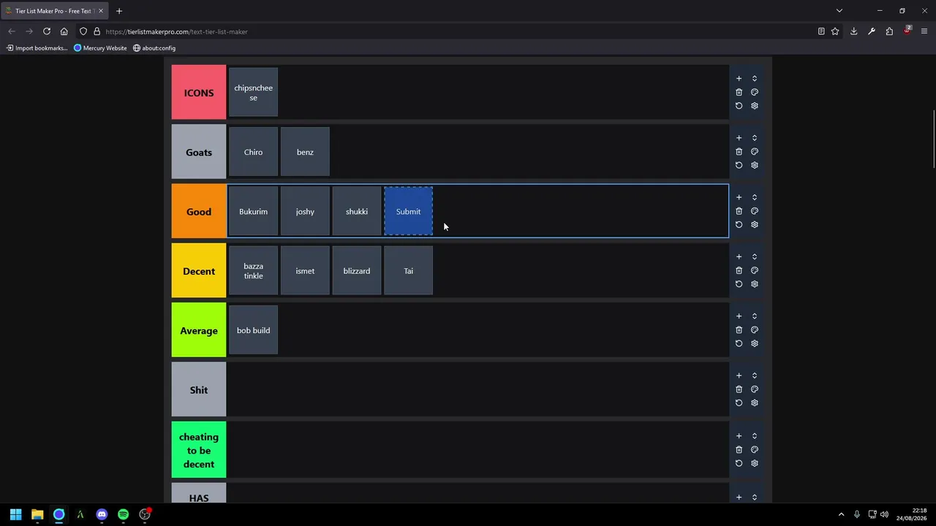This screenshot has height=526, width=936.
Task: Open settings gear for the ICONS tier
Action: click(x=755, y=106)
